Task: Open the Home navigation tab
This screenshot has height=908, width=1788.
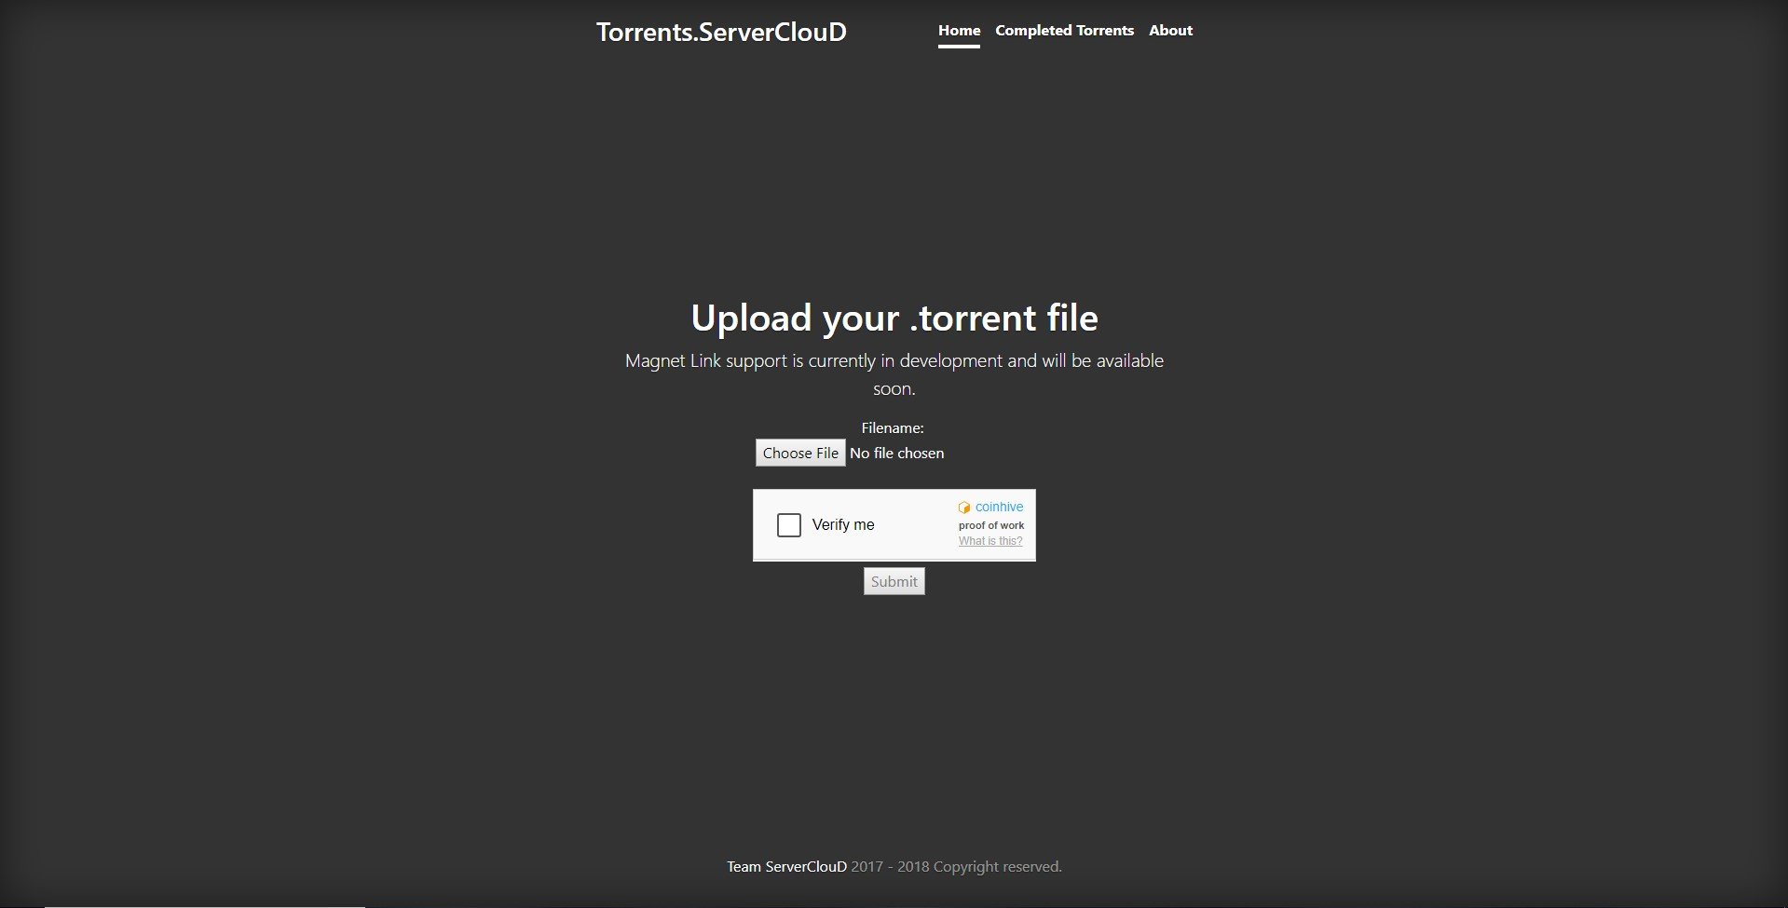Action: click(959, 31)
